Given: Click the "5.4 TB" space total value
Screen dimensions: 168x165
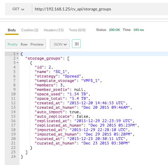Looking at the screenshot, I should (x=79, y=99).
